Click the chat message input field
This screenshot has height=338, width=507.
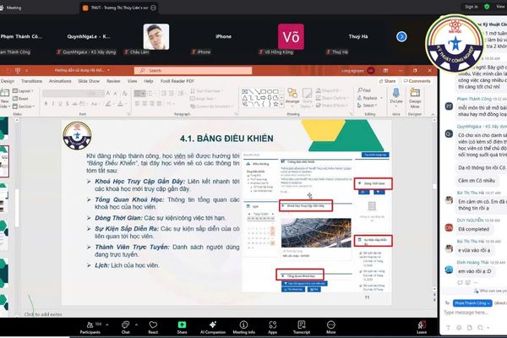474,313
